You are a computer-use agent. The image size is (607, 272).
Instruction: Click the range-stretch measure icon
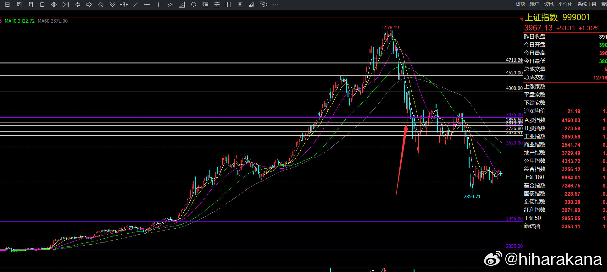(x=124, y=5)
